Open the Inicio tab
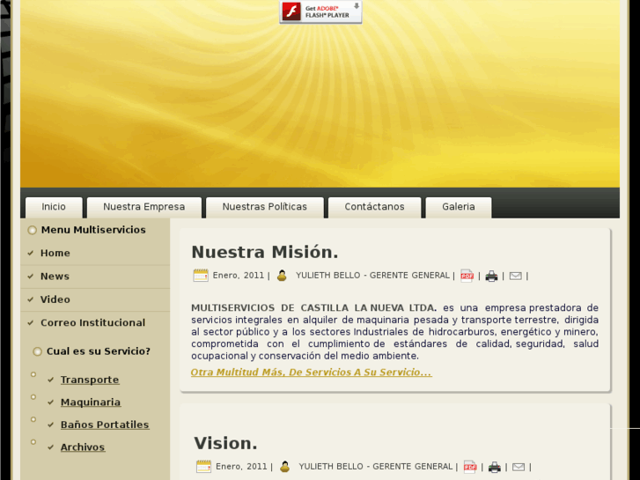 click(x=54, y=207)
